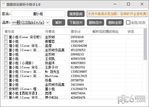Click the 作者名 column header
The width and height of the screenshot is (149, 107).
click(50, 31)
